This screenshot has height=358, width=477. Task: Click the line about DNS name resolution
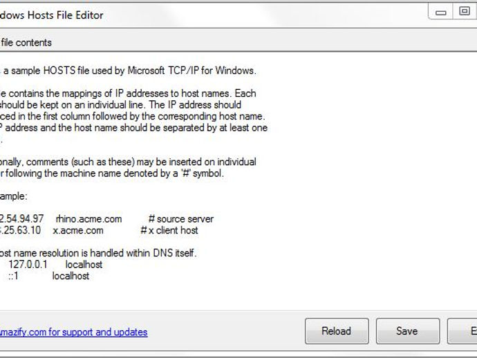[98, 253]
